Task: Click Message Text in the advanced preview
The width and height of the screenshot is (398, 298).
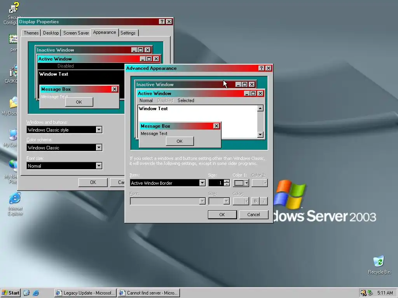Action: (154, 133)
